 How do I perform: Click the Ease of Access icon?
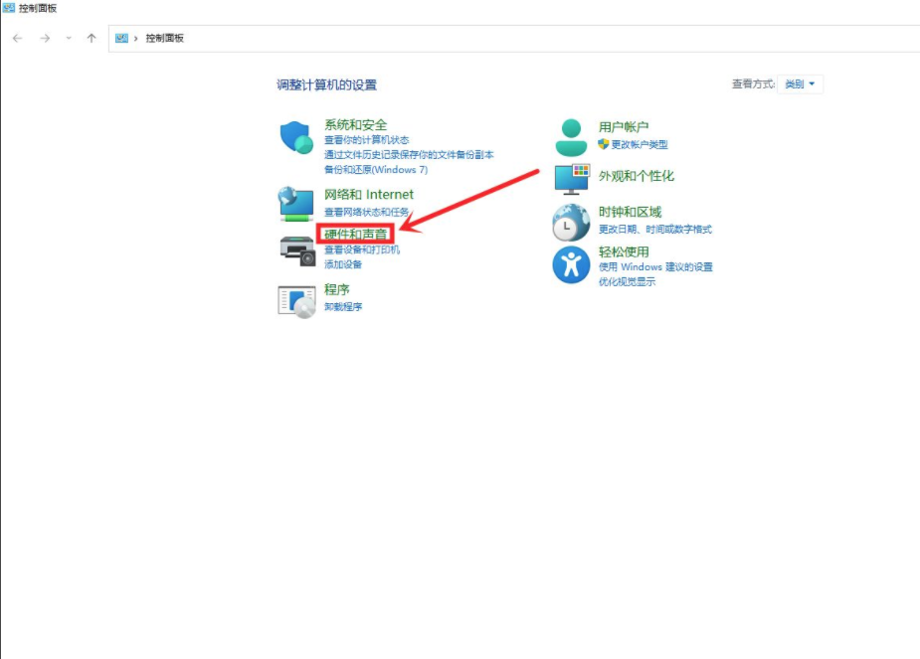571,264
